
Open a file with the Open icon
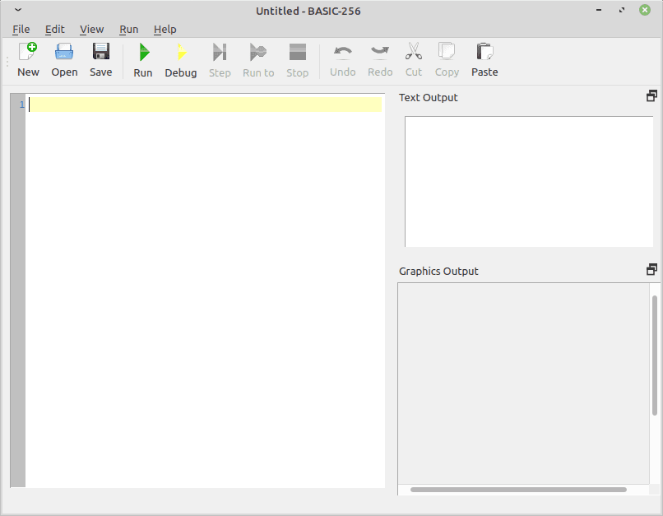click(64, 60)
